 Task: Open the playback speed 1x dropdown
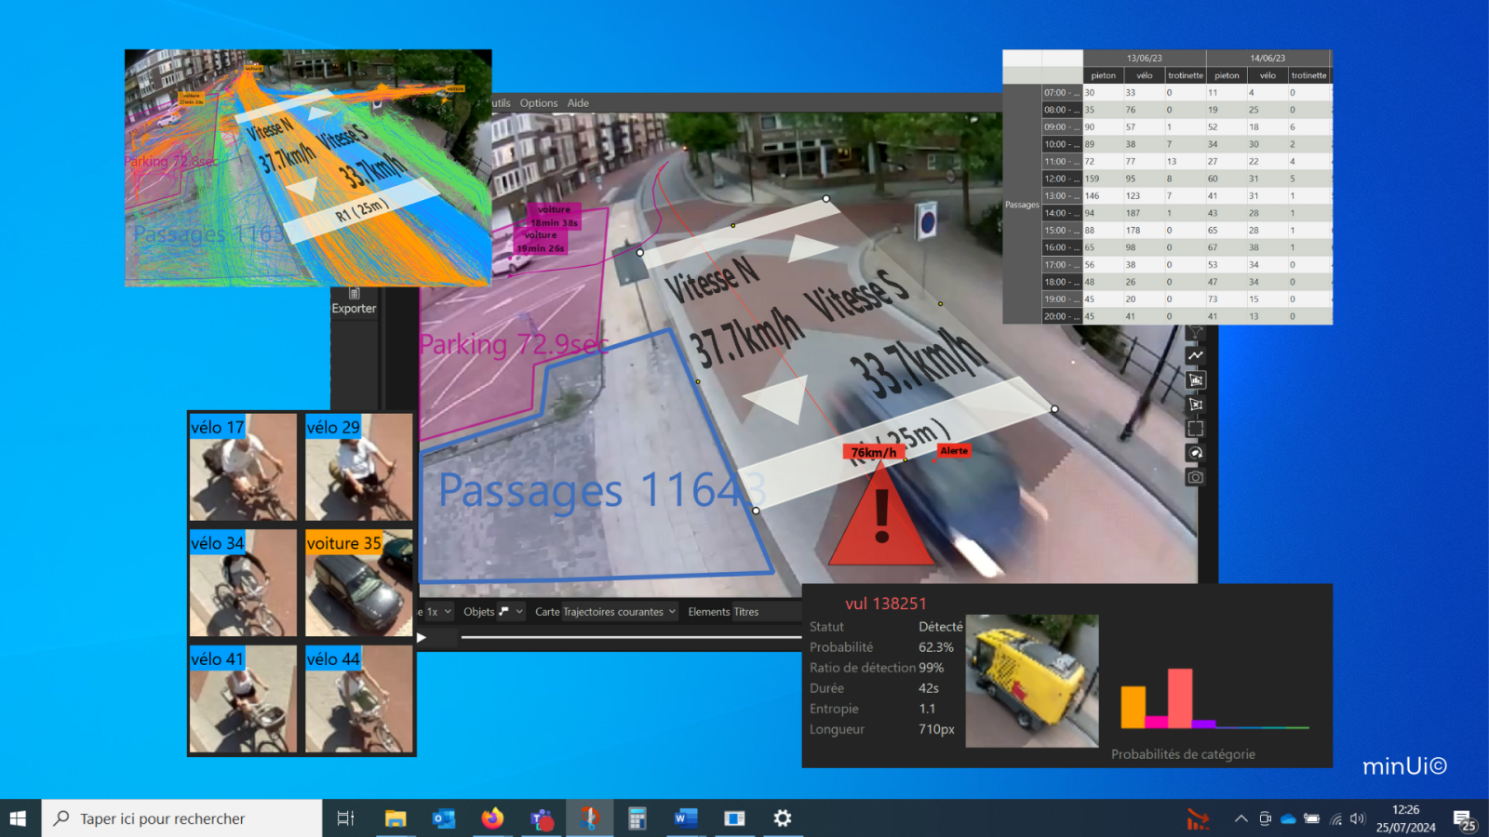coord(437,612)
